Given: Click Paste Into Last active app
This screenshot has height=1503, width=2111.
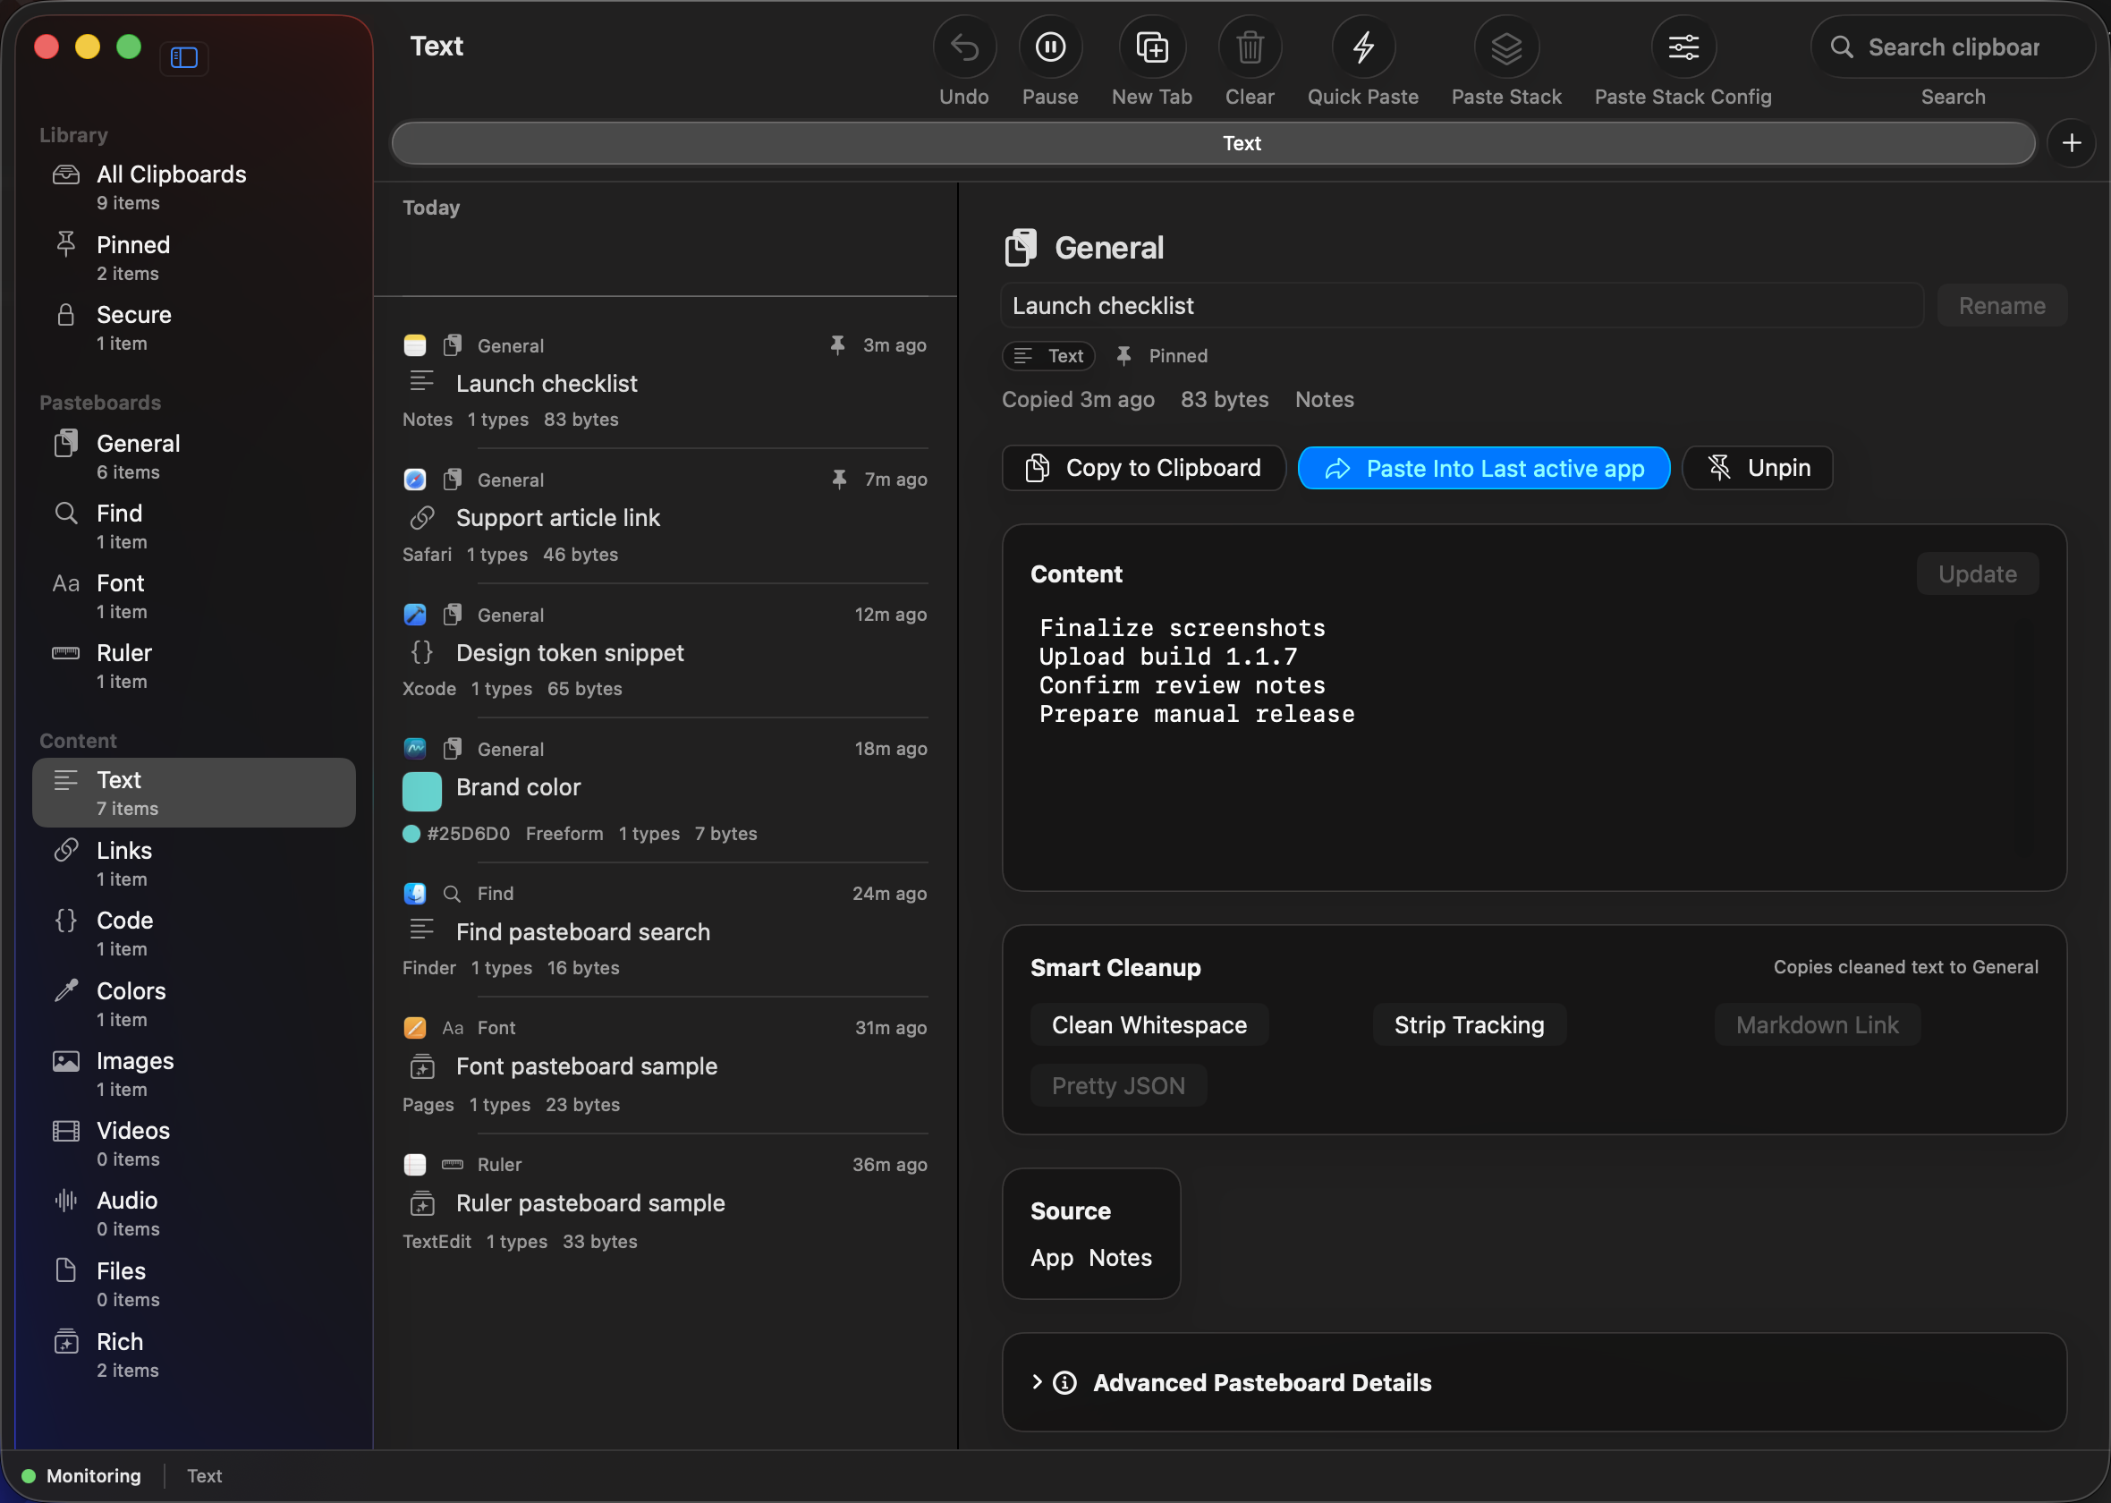Looking at the screenshot, I should pyautogui.click(x=1484, y=467).
